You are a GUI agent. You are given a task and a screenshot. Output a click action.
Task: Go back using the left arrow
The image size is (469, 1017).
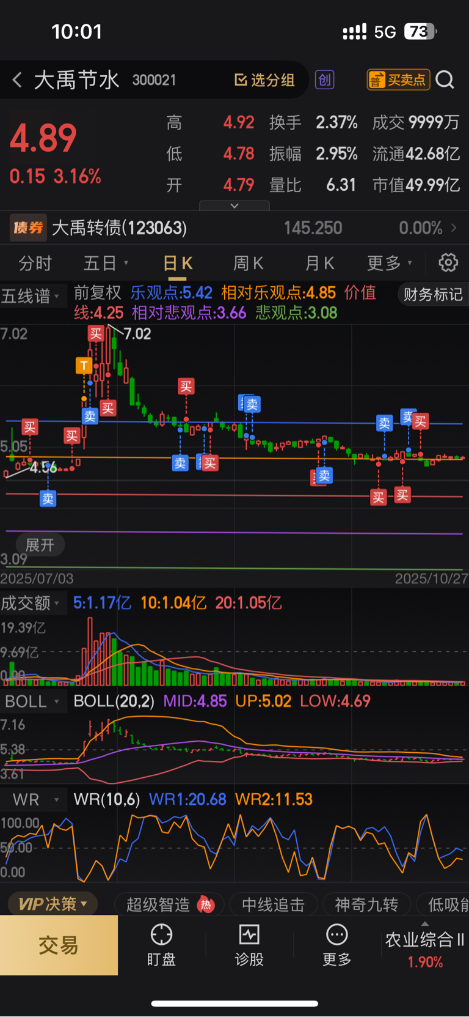click(17, 80)
